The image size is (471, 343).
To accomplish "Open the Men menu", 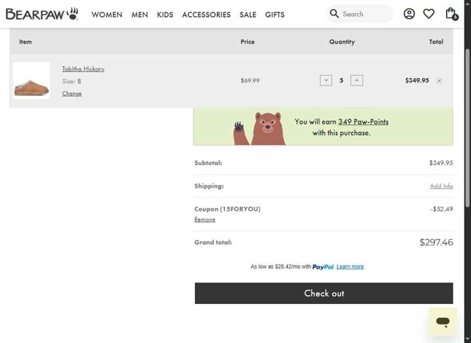I will 140,15.
